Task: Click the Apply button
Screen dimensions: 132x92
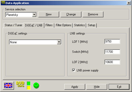Action: click(x=75, y=87)
